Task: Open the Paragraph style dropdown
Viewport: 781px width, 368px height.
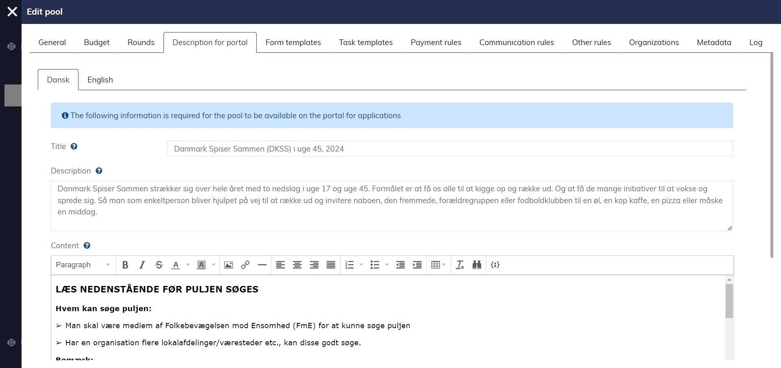Action: (83, 265)
